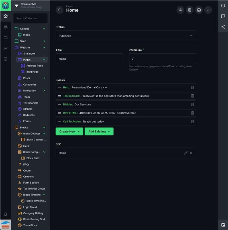228x230 pixels.
Task: Open notifications bell in left rail
Action: tap(5, 214)
